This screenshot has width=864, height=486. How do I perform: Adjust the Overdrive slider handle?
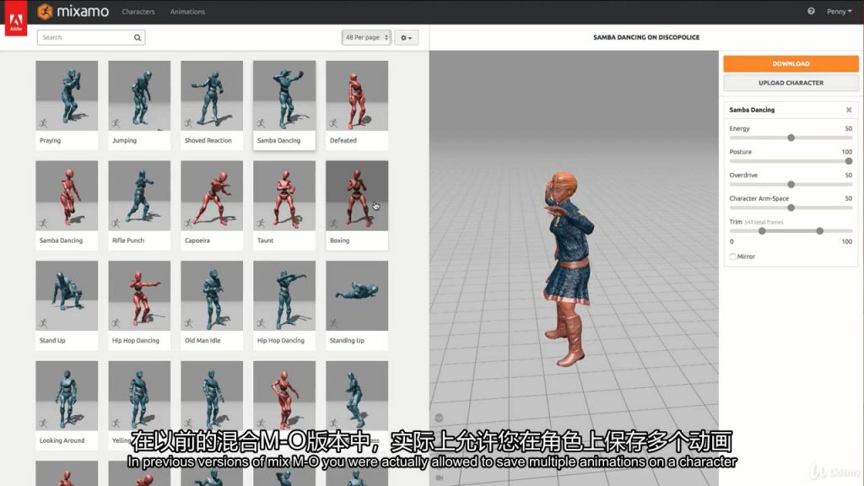pos(791,184)
